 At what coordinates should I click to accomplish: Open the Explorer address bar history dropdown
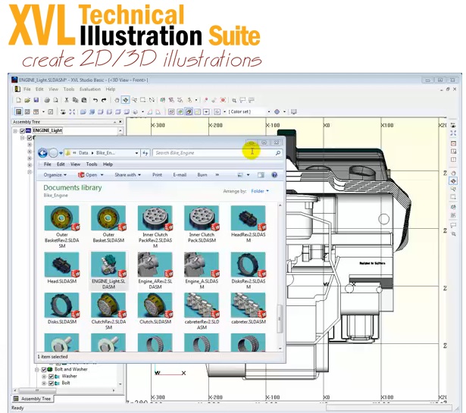coord(136,153)
